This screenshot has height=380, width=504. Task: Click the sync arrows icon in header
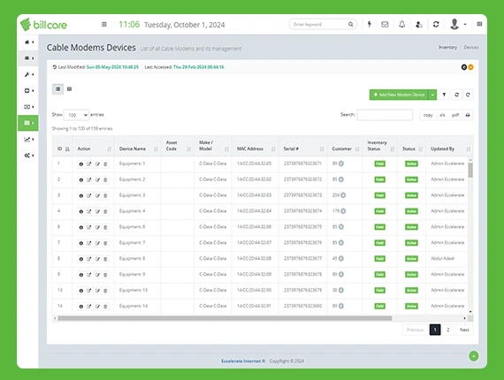coord(436,24)
